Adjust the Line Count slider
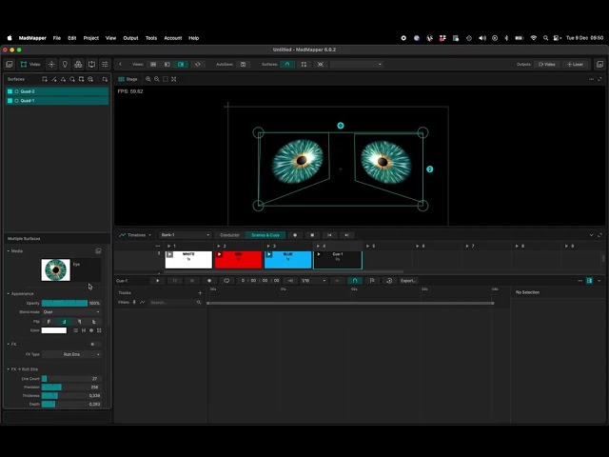Screen dimensions: 609x457 click(x=71, y=379)
